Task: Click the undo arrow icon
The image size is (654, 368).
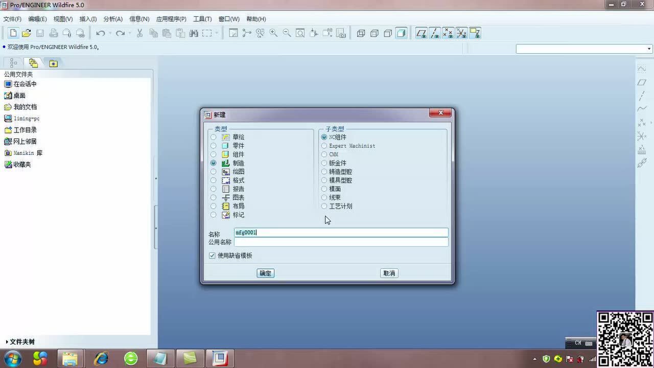Action: pyautogui.click(x=101, y=33)
